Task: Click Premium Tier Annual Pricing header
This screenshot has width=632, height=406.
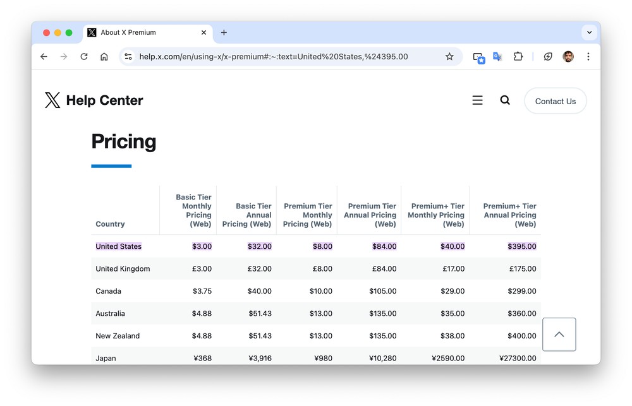Action: point(370,215)
